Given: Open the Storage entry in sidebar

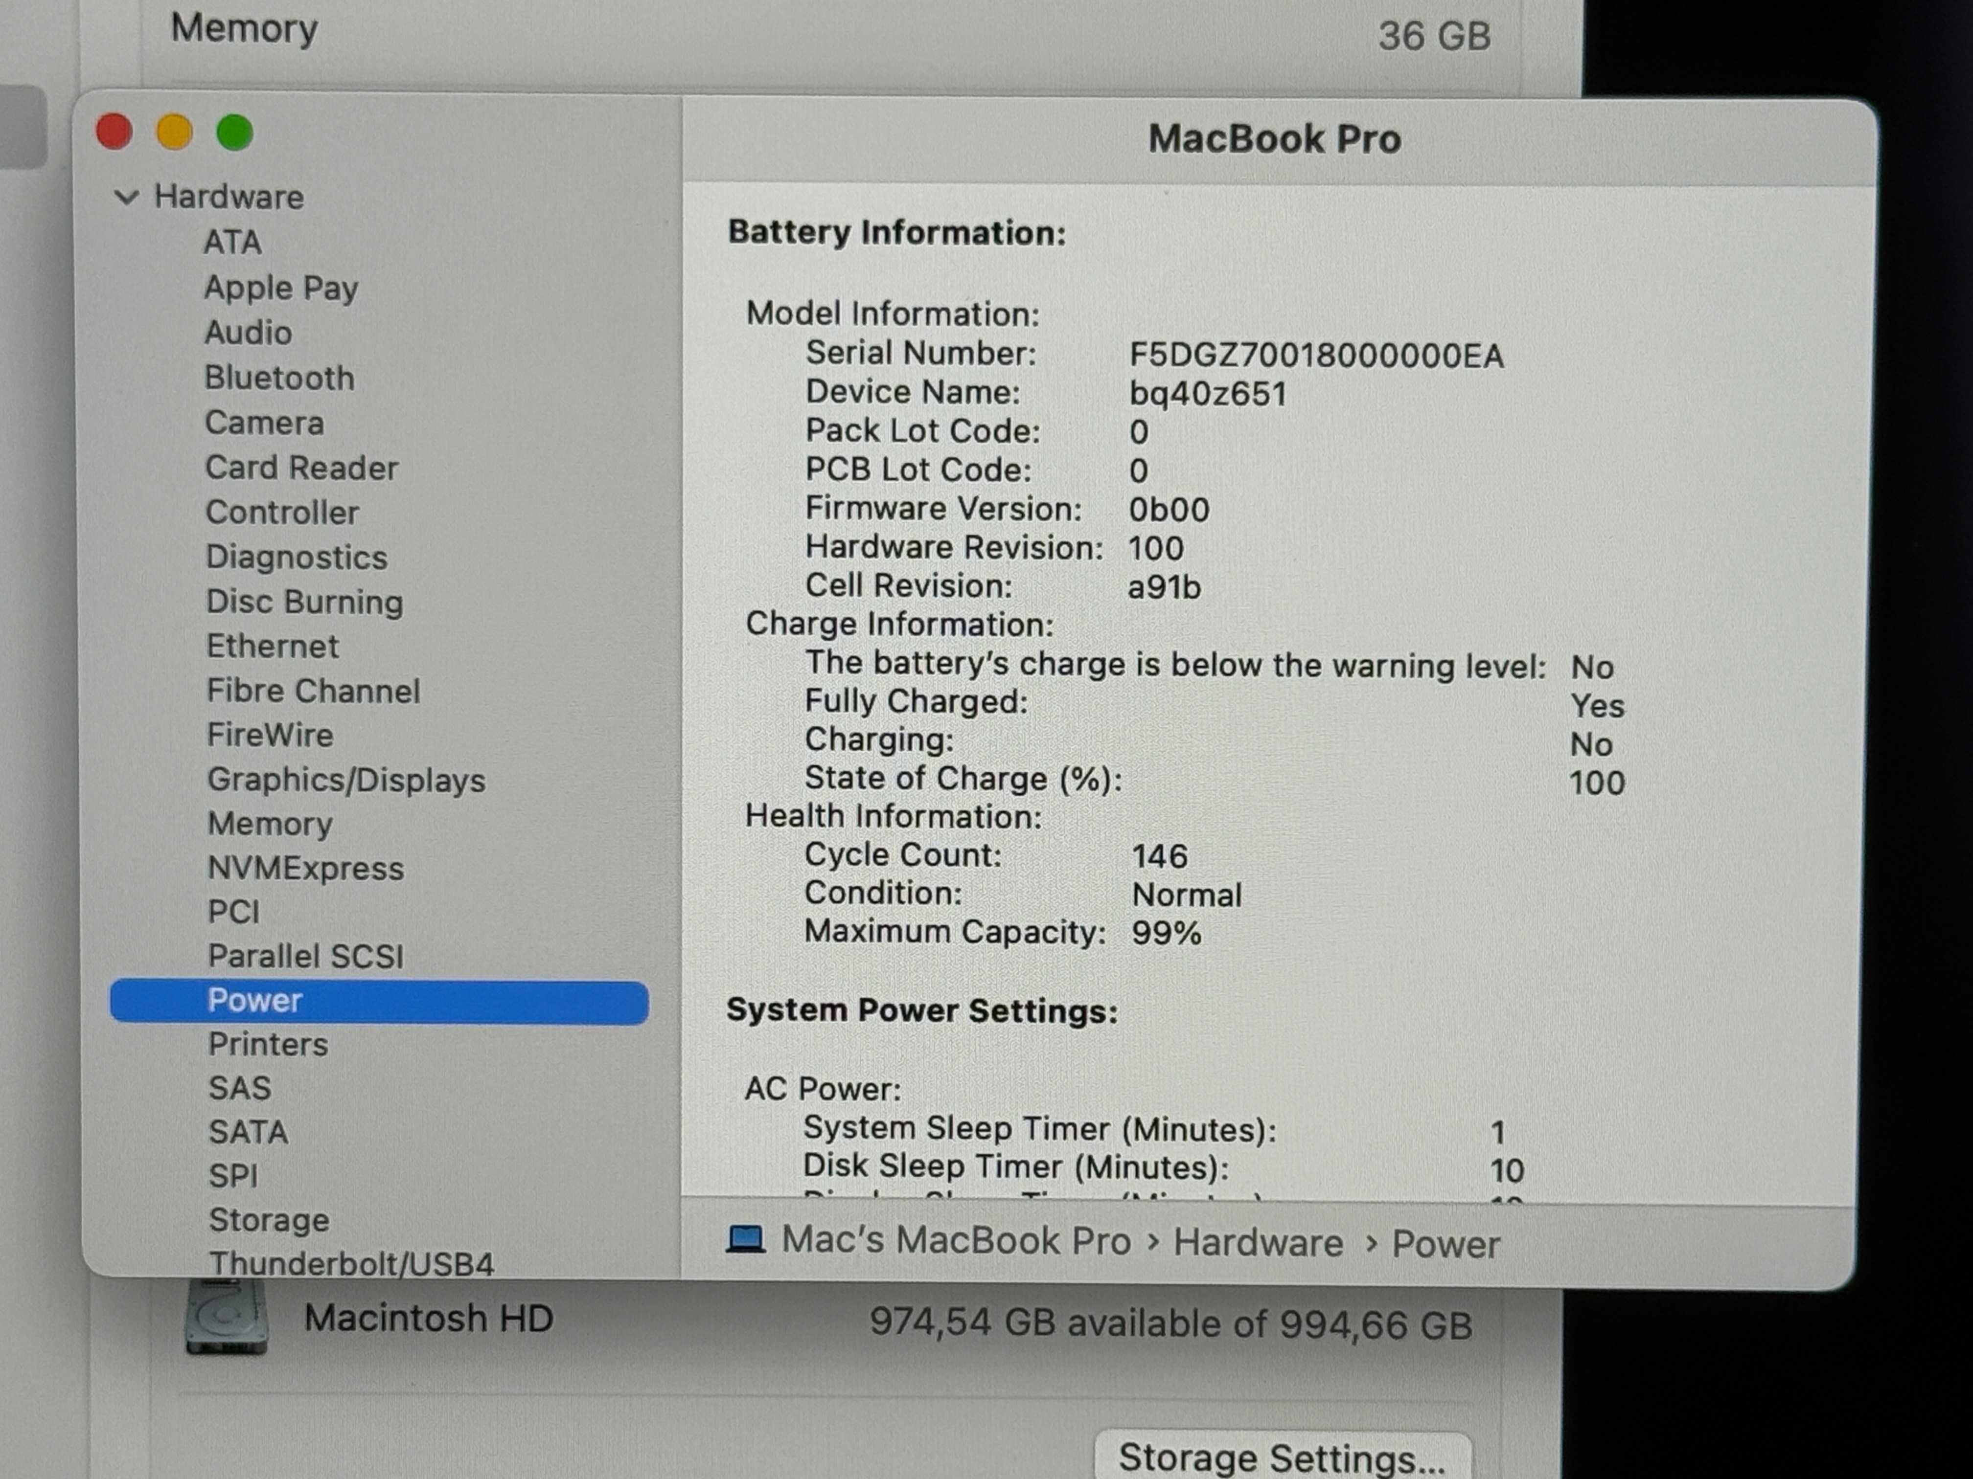Looking at the screenshot, I should click(269, 1220).
